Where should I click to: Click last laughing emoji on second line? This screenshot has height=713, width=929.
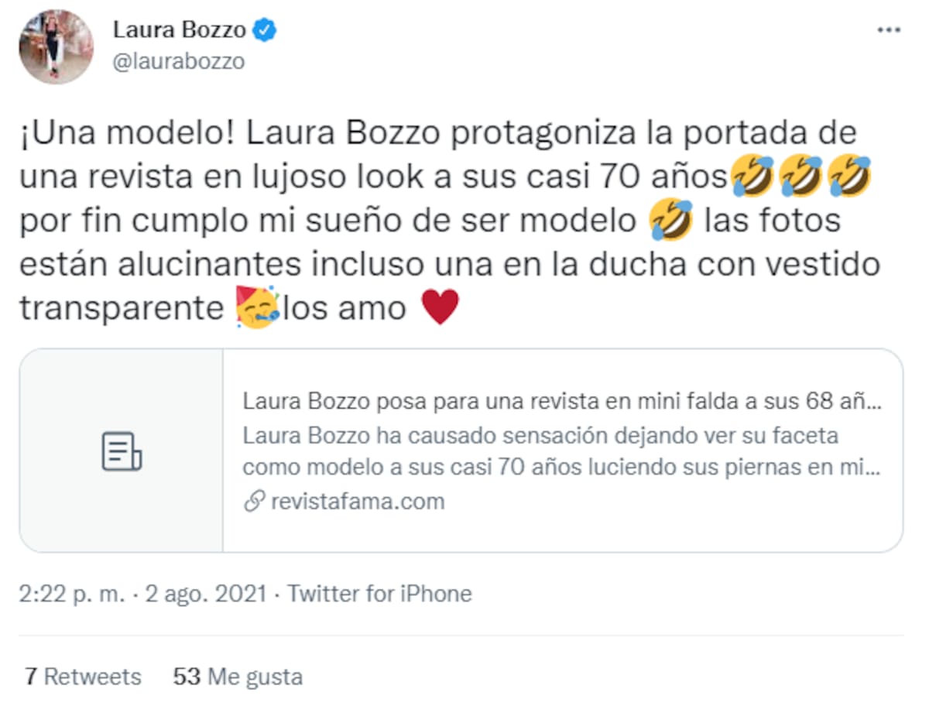[x=849, y=177]
